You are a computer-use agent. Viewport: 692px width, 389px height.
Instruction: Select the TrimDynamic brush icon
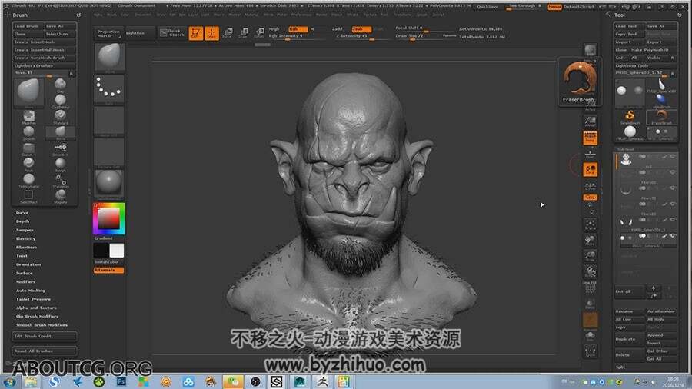tap(28, 180)
